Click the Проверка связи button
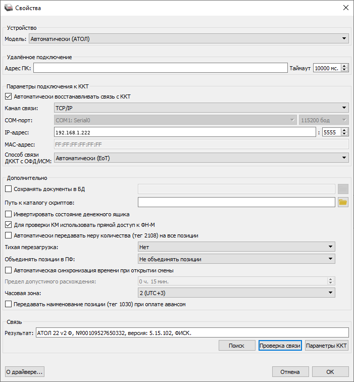 280,346
